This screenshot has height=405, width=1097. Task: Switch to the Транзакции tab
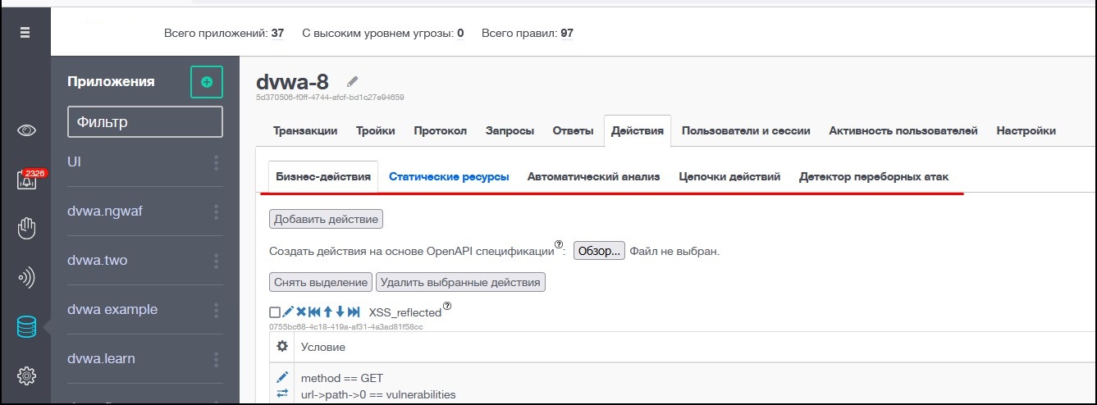305,130
